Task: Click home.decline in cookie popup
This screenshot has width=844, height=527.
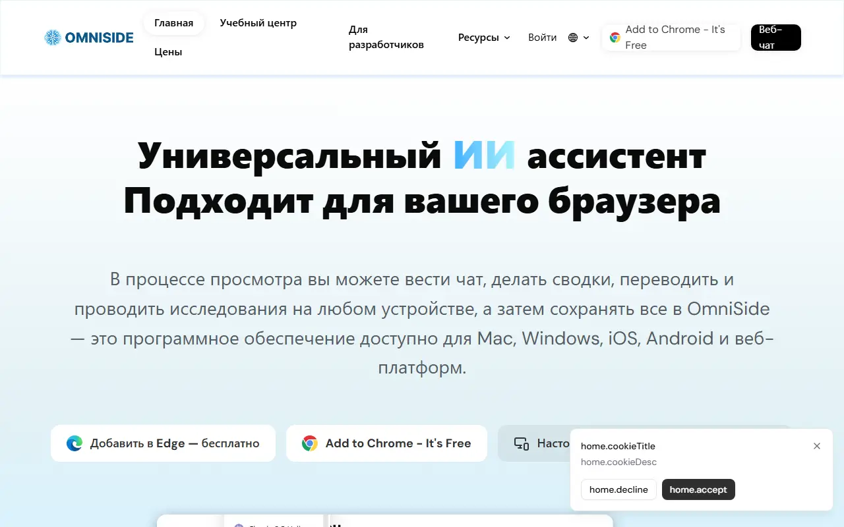Action: coord(618,489)
